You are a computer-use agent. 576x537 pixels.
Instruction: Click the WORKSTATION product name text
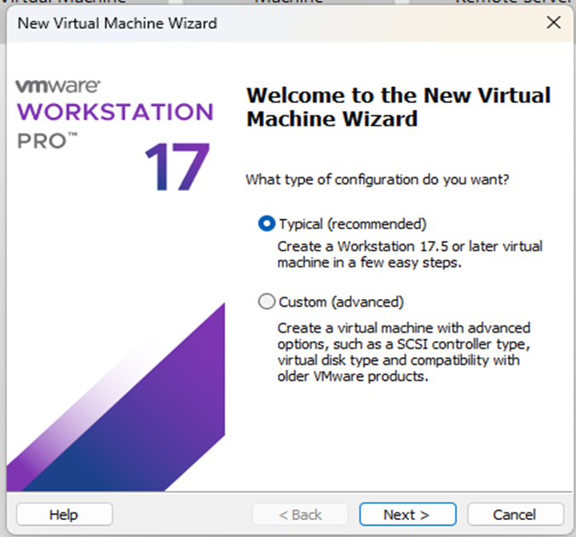click(114, 113)
